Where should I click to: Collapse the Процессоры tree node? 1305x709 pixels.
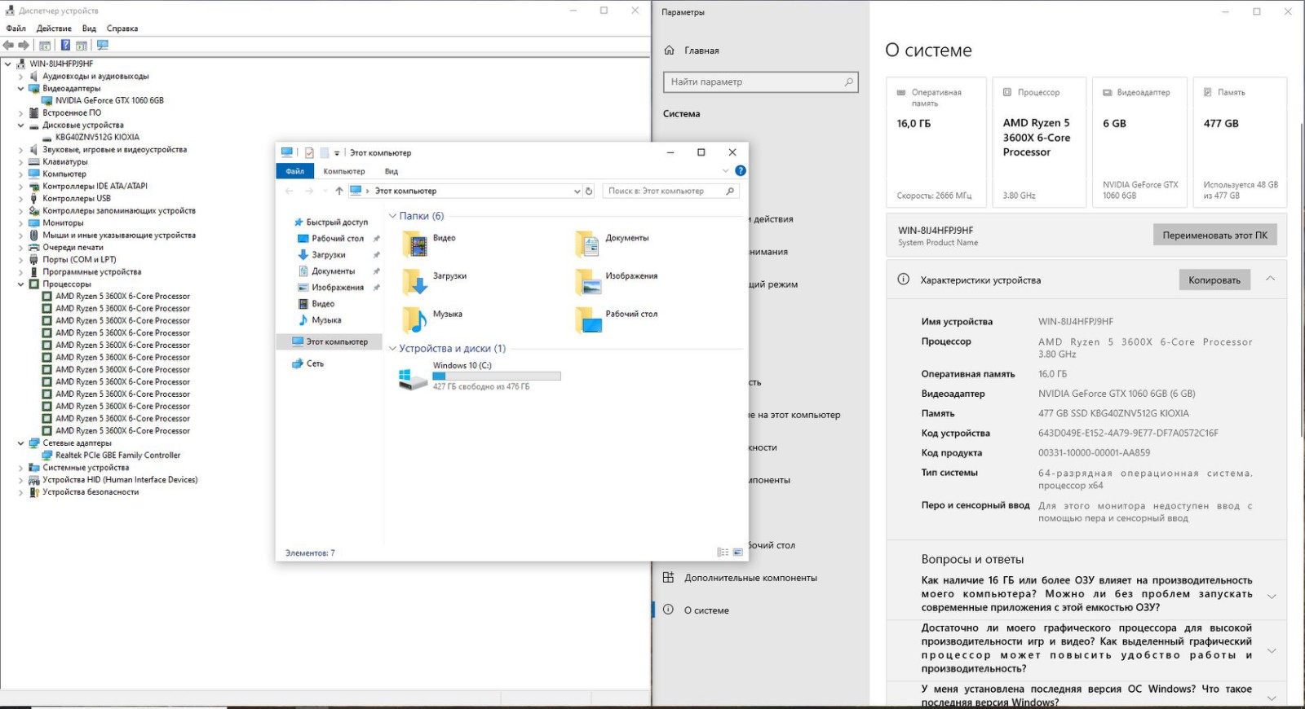pos(21,284)
